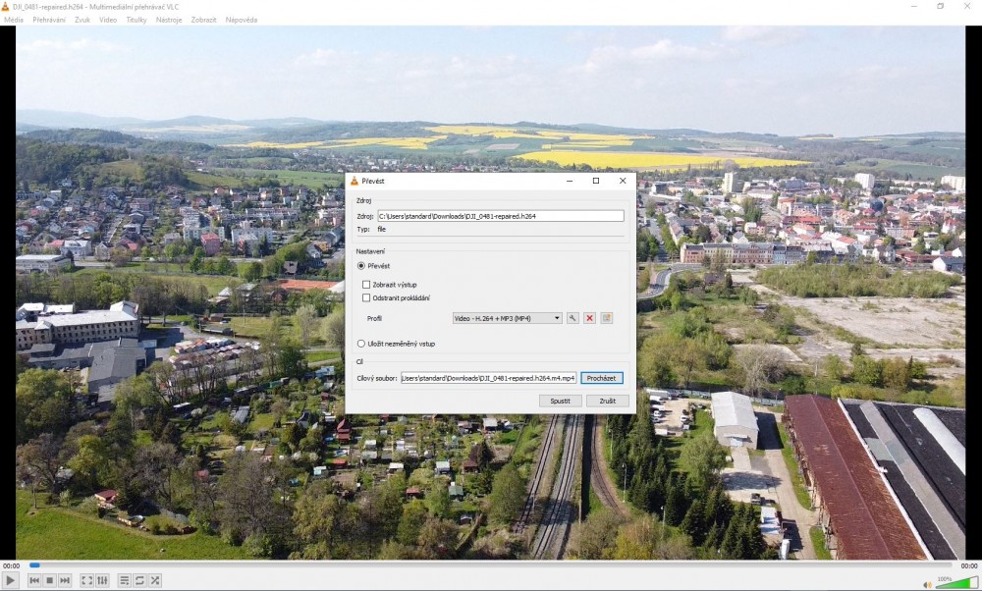Edit selected profile with wrench icon
The image size is (982, 591).
573,318
